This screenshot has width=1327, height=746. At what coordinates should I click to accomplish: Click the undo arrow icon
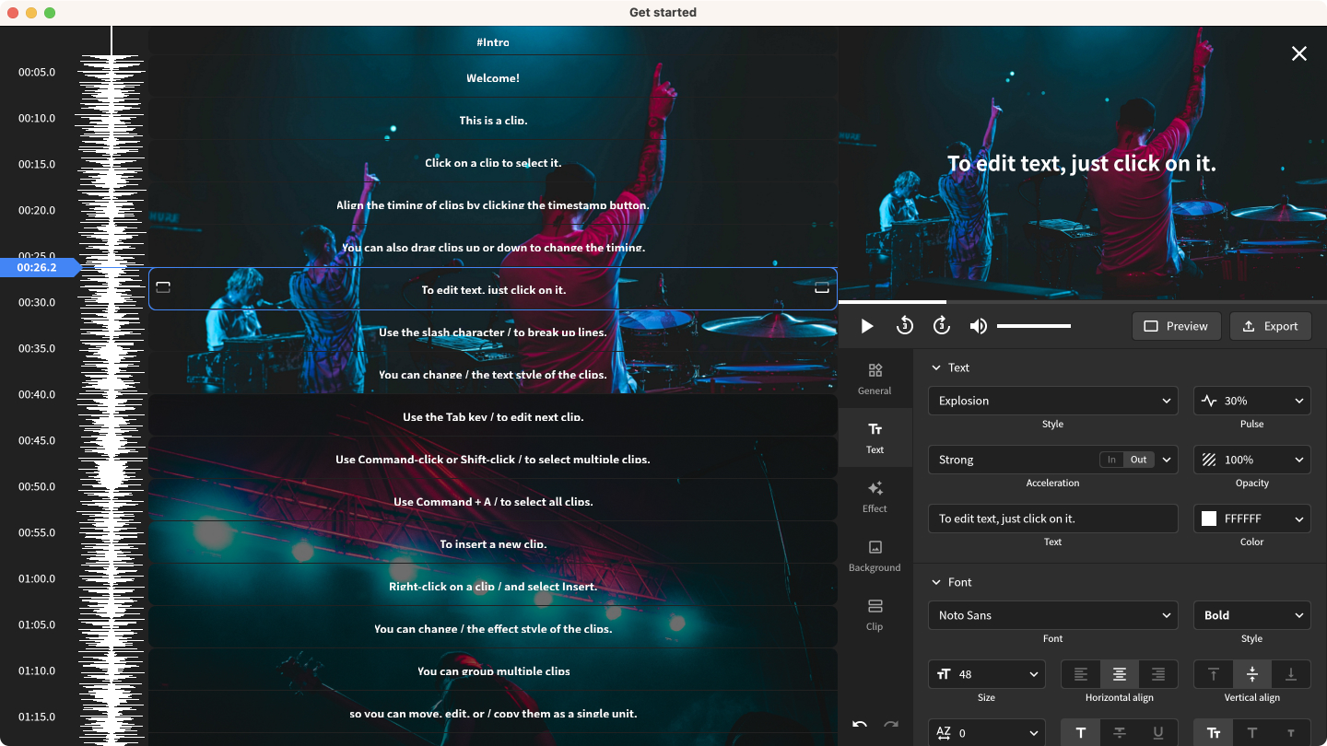click(x=860, y=725)
